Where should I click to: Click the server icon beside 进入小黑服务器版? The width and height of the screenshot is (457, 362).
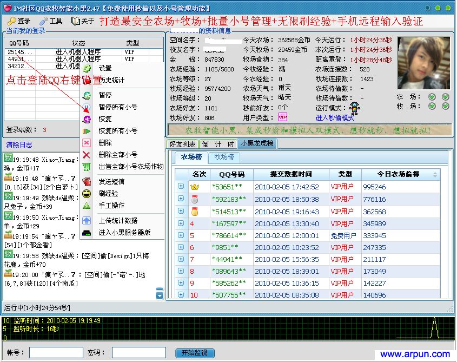coord(87,233)
